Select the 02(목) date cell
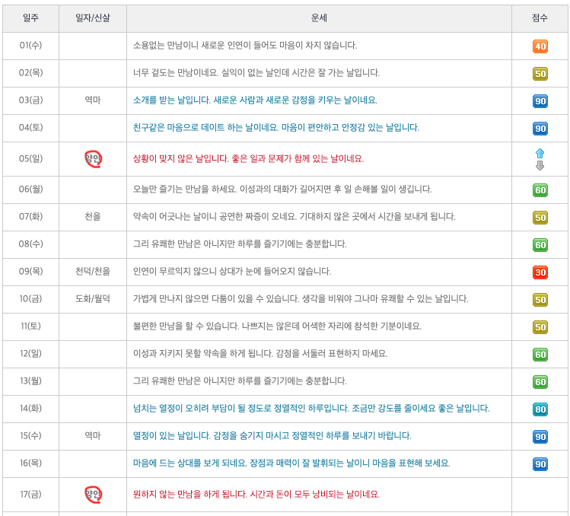The width and height of the screenshot is (570, 516). click(x=31, y=73)
